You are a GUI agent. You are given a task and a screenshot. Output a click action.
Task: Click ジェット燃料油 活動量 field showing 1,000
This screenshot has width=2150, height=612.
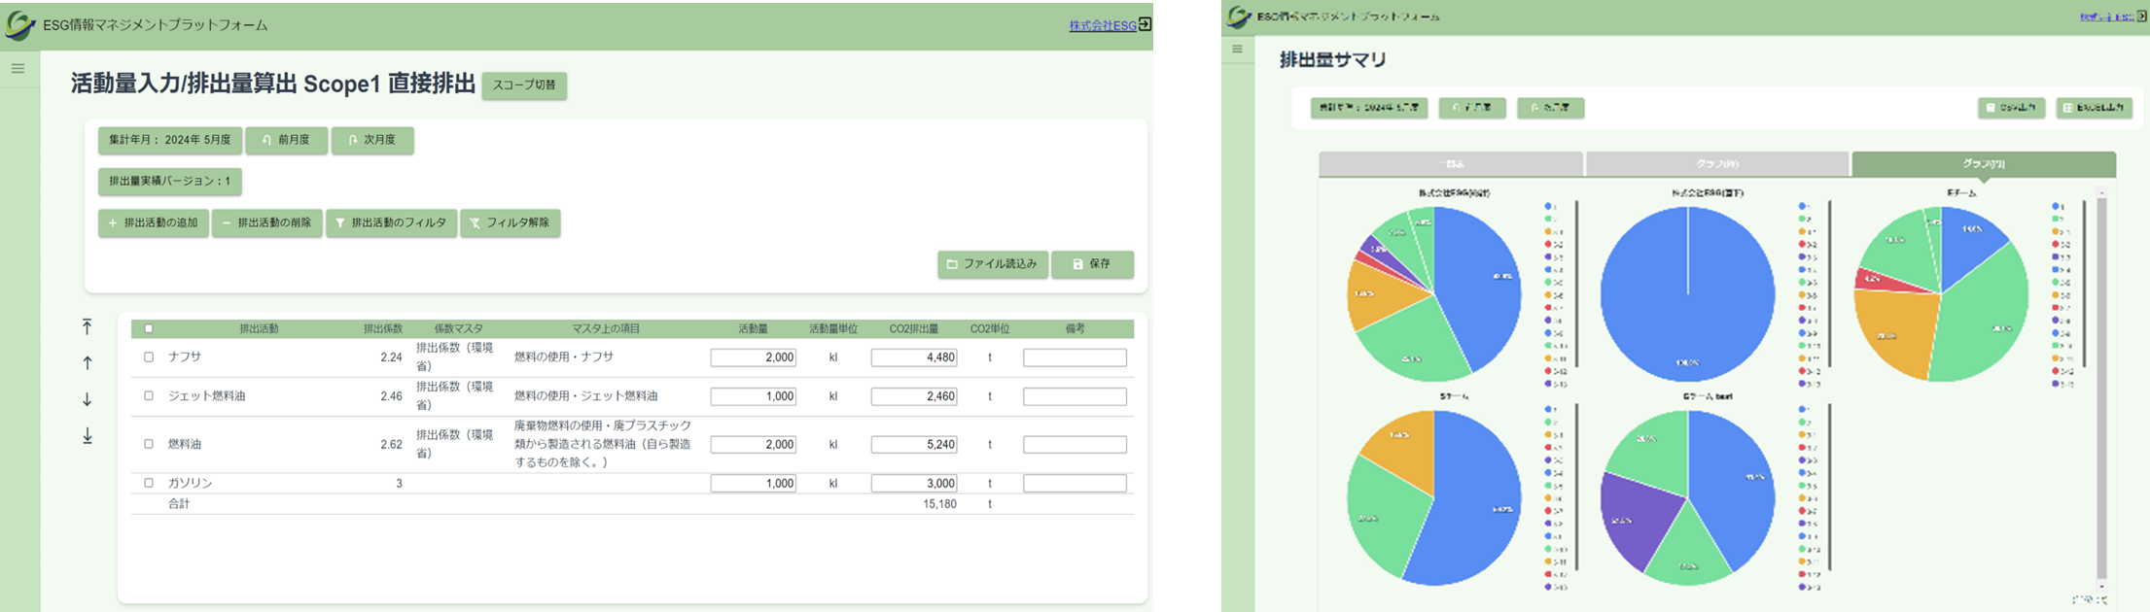tap(754, 396)
